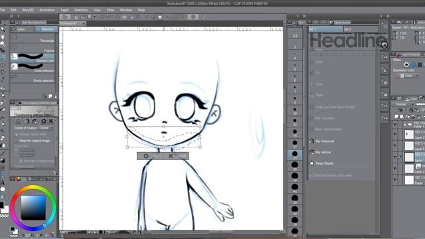Open the Window menu
425x239 pixels.
126,10
